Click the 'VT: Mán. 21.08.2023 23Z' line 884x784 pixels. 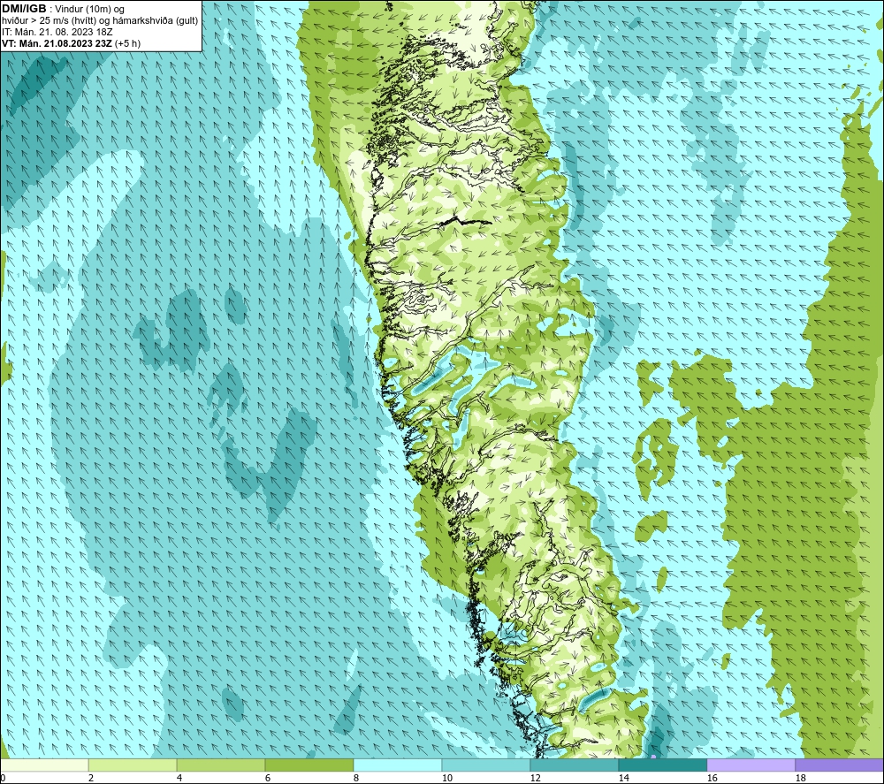[x=57, y=43]
